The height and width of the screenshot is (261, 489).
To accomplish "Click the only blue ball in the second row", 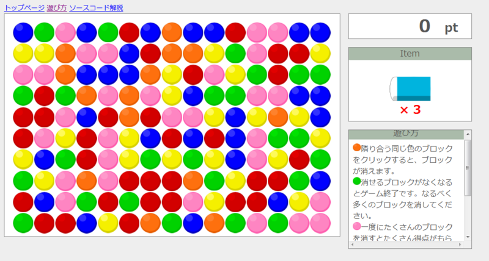I will (x=129, y=54).
